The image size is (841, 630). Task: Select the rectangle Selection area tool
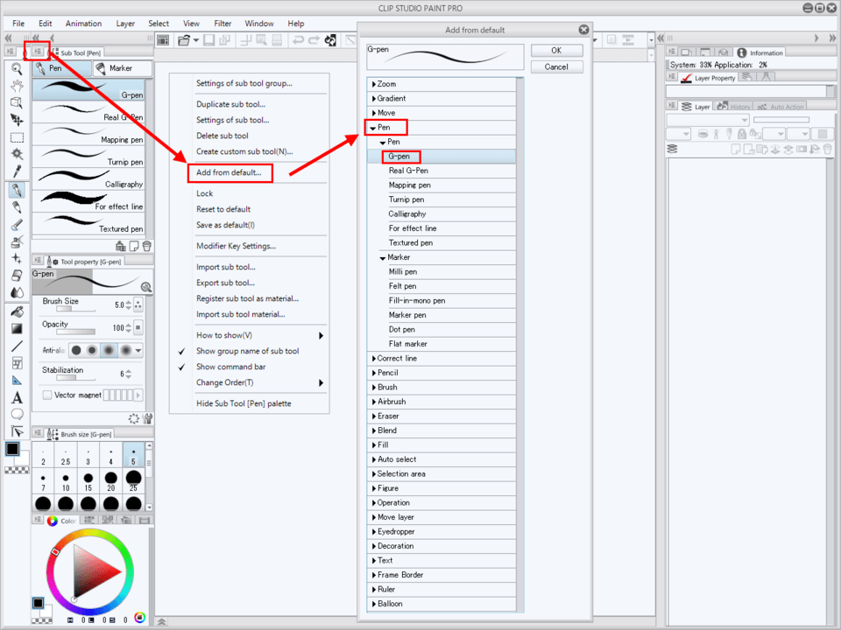pos(17,137)
